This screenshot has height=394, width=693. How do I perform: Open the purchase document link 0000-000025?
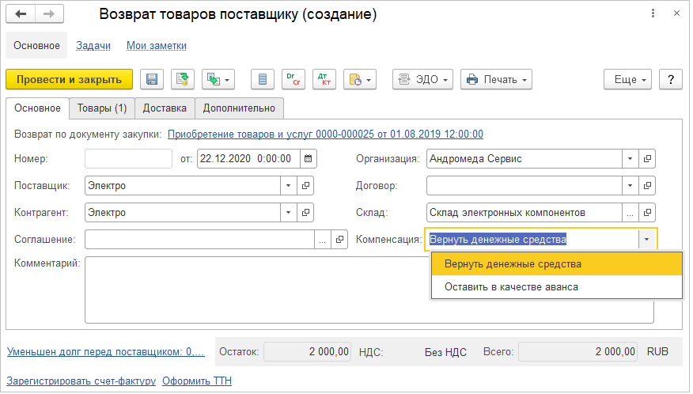point(325,134)
